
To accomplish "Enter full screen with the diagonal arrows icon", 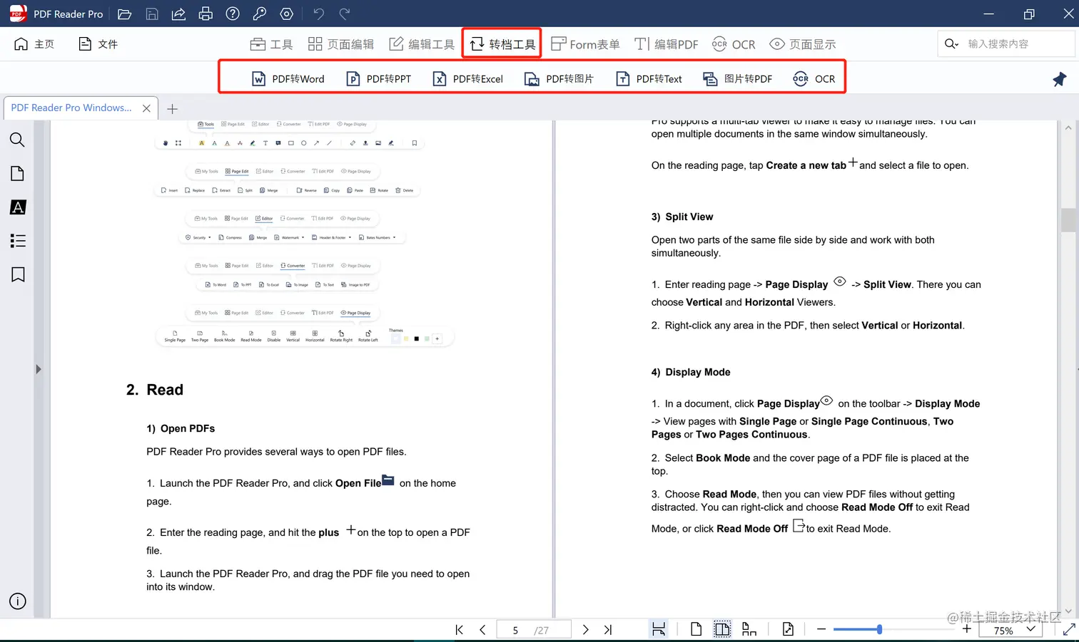I will point(1069,630).
